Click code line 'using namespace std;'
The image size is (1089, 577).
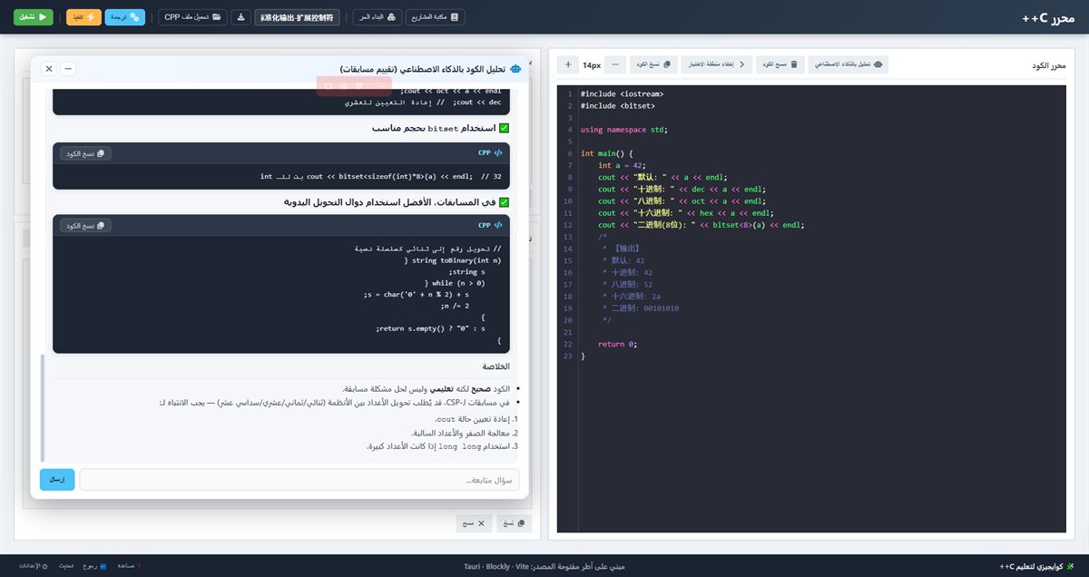tap(623, 130)
